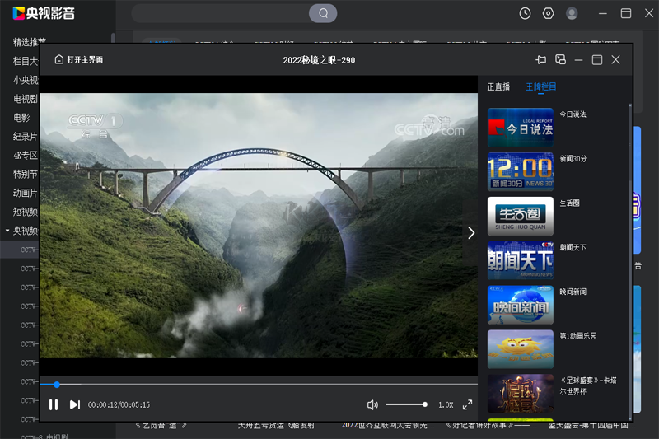659x439 pixels.
Task: Open 纪录片 in the sidebar
Action: (26, 137)
